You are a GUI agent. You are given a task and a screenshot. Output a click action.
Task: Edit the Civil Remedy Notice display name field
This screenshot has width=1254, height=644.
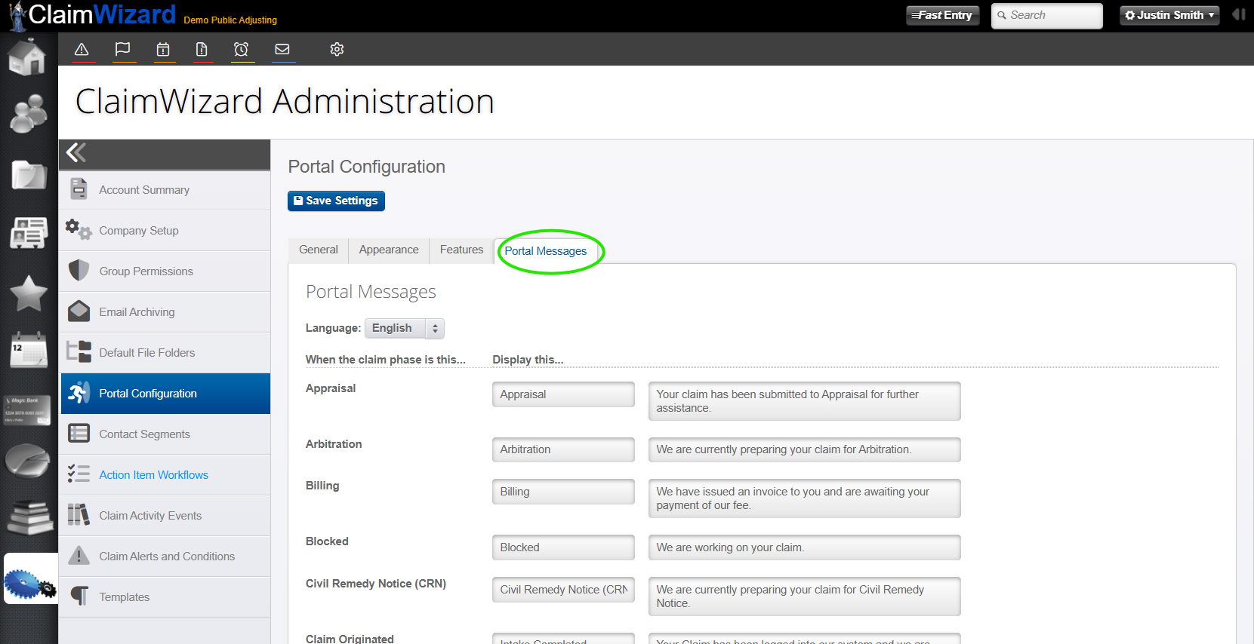pyautogui.click(x=563, y=590)
